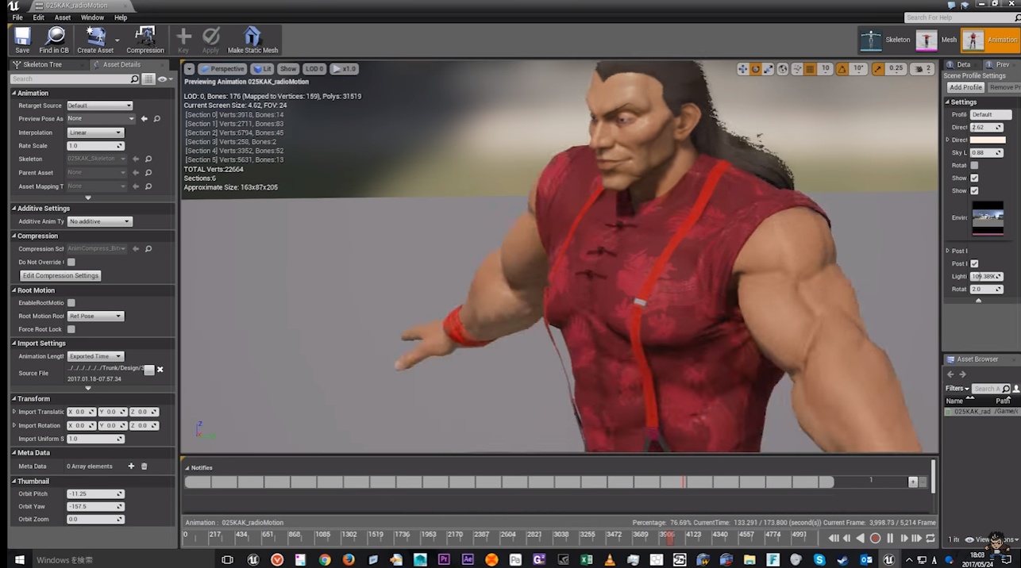Open the Window menu
1021x568 pixels.
pos(92,17)
